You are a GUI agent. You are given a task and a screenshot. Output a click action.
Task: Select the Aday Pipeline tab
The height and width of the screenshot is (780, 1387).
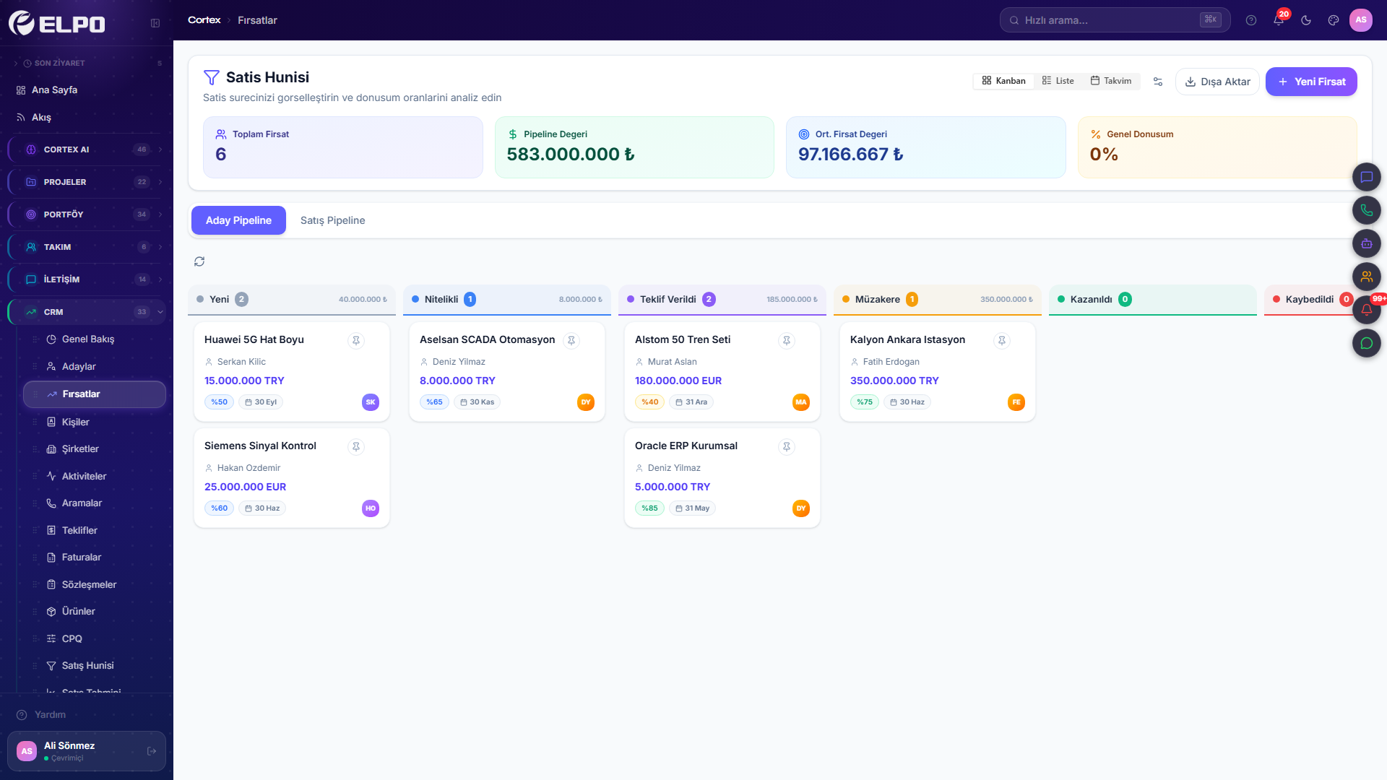pyautogui.click(x=238, y=220)
